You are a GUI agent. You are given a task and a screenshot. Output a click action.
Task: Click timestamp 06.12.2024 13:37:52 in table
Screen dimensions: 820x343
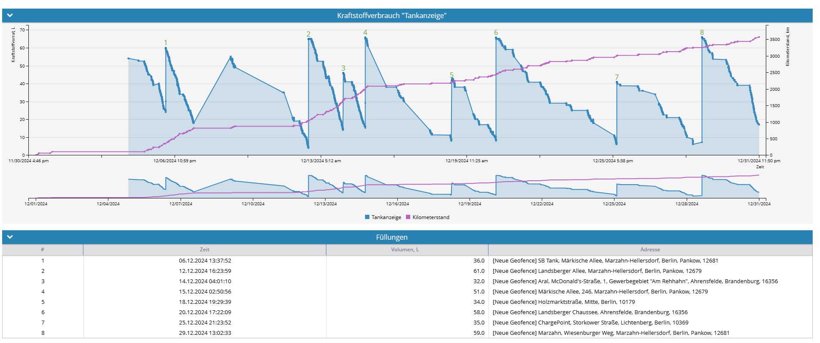[x=205, y=261]
